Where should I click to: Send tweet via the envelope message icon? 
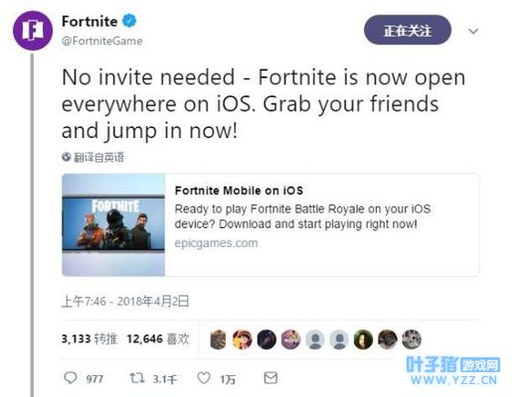click(x=270, y=378)
